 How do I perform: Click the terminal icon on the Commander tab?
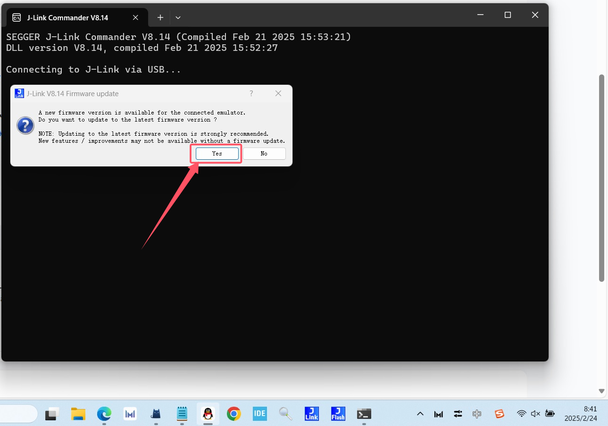(x=17, y=17)
